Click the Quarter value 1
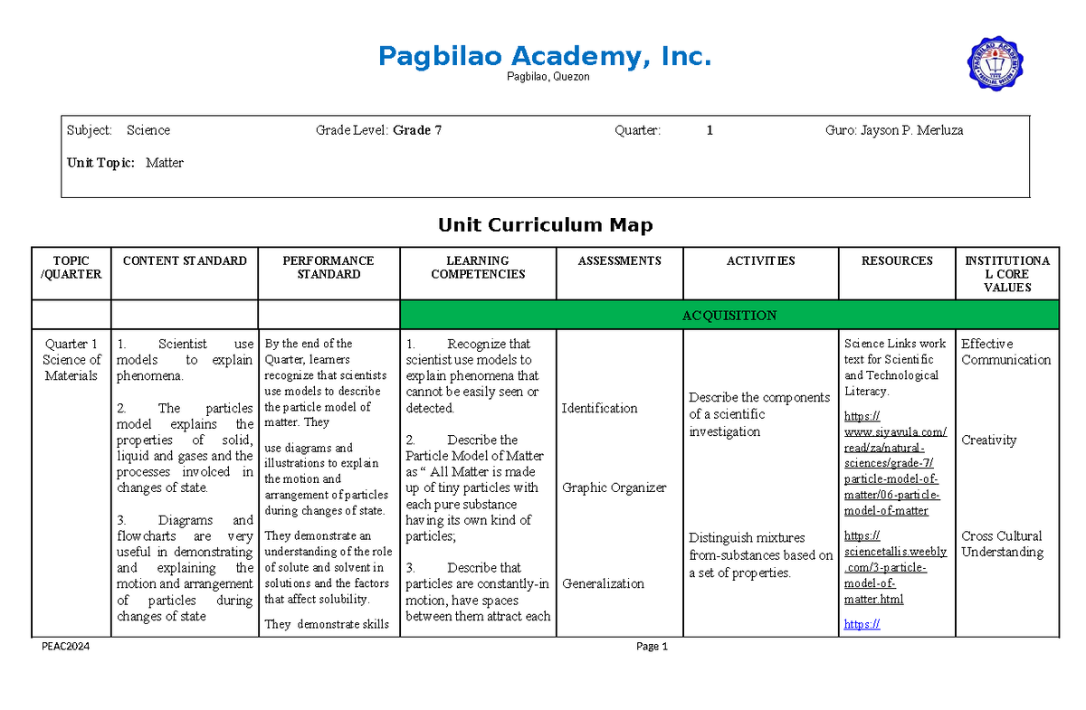Image resolution: width=1086 pixels, height=710 pixels. click(710, 129)
